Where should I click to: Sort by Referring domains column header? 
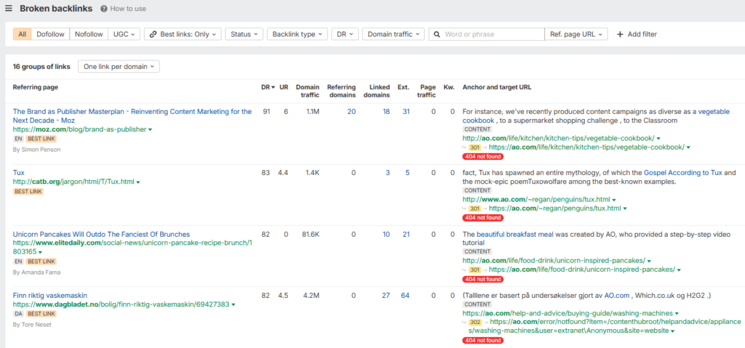pyautogui.click(x=342, y=91)
